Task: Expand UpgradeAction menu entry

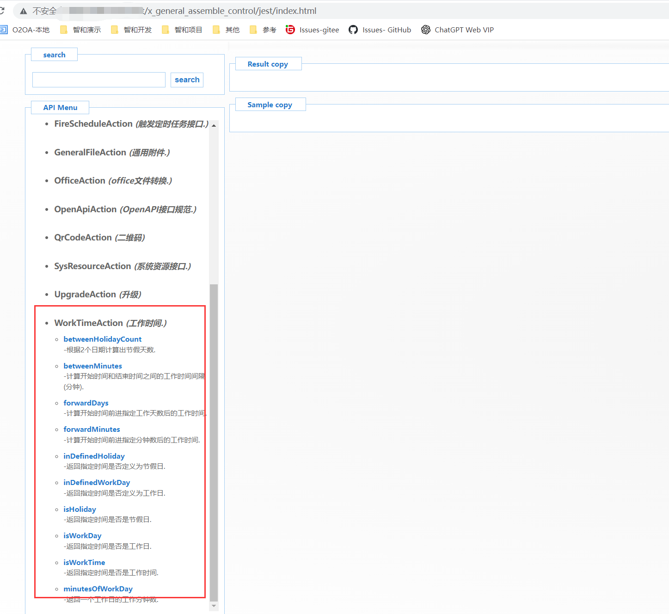Action: [x=98, y=295]
